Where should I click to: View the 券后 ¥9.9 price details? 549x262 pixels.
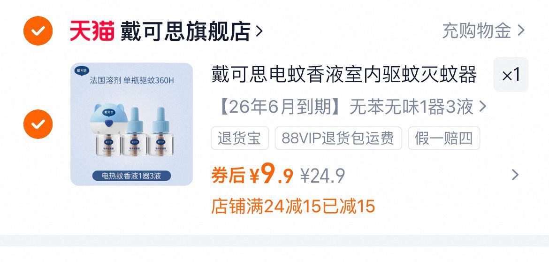tap(252, 175)
